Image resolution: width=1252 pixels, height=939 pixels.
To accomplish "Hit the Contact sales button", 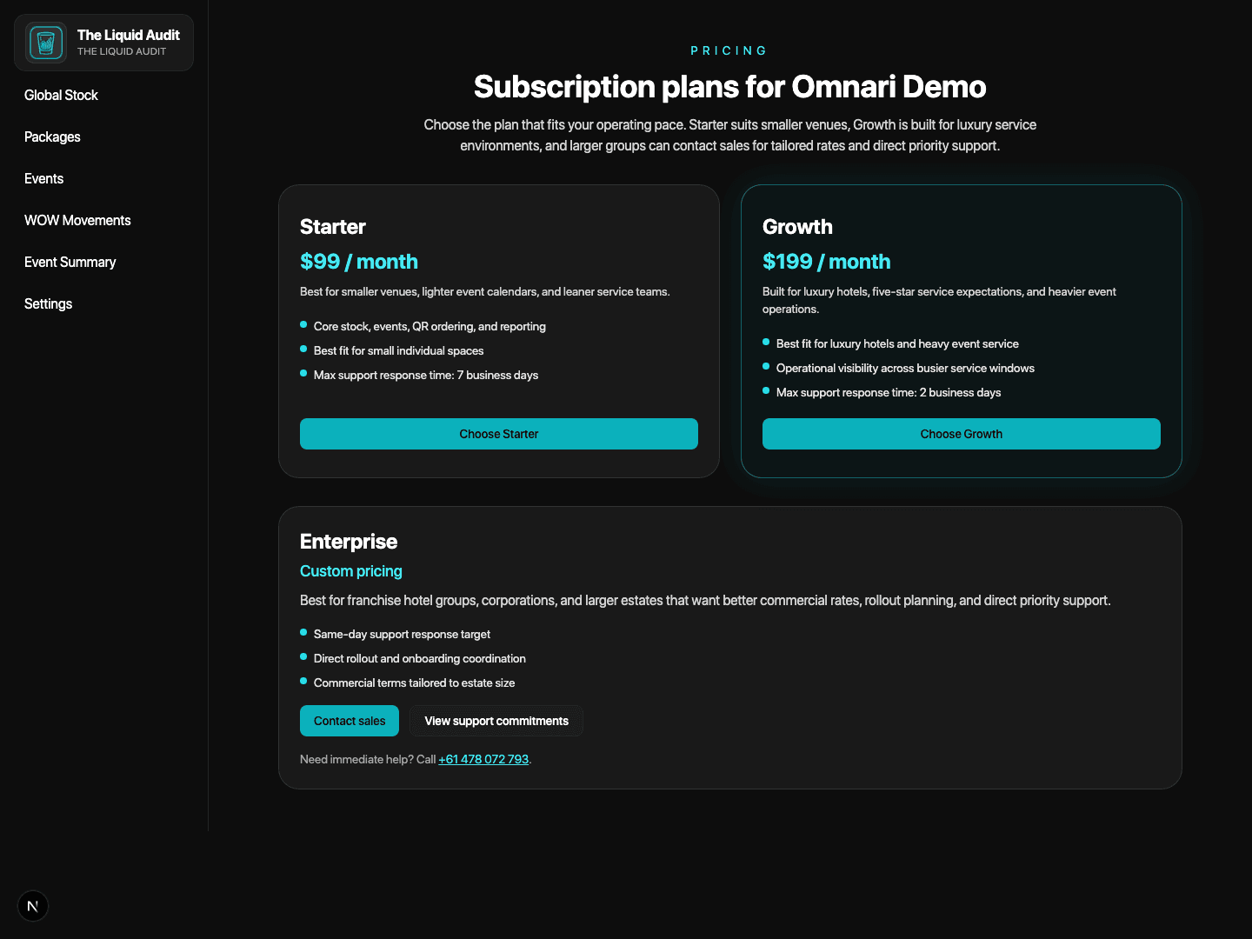I will pos(350,721).
